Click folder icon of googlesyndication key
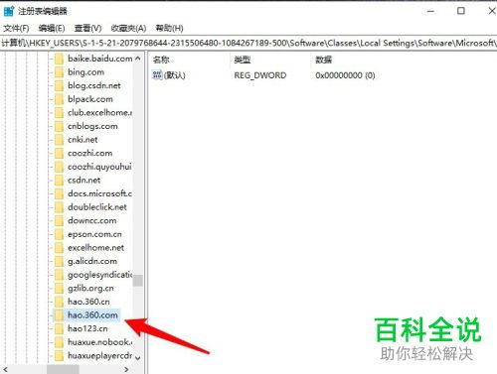Screen dimensions: 497x374 (59, 275)
